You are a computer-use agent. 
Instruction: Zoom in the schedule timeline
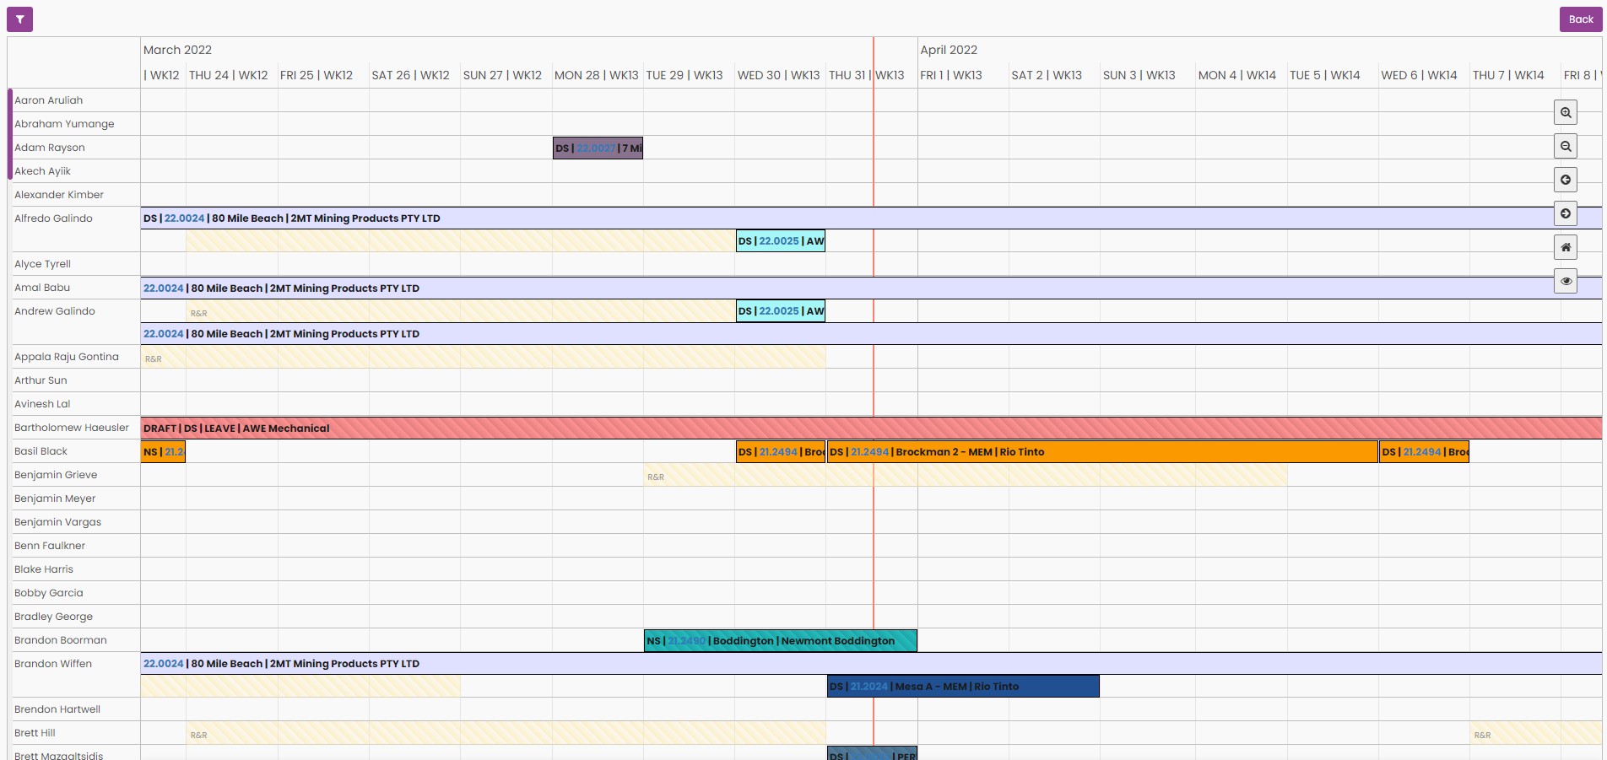[1566, 112]
